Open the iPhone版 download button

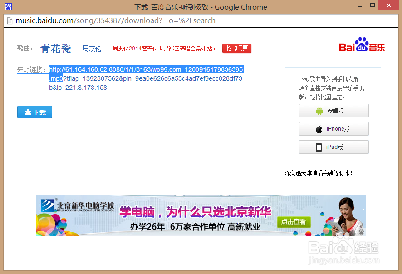334,129
